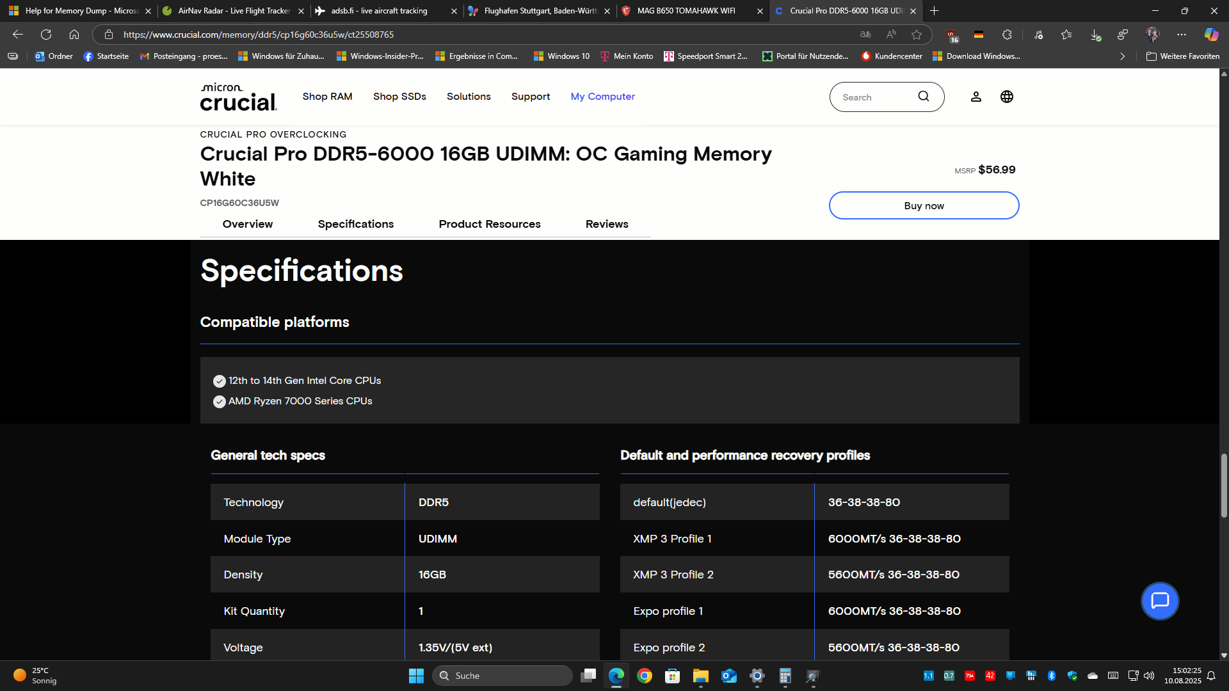Switch to the Specifications tab

coord(356,224)
